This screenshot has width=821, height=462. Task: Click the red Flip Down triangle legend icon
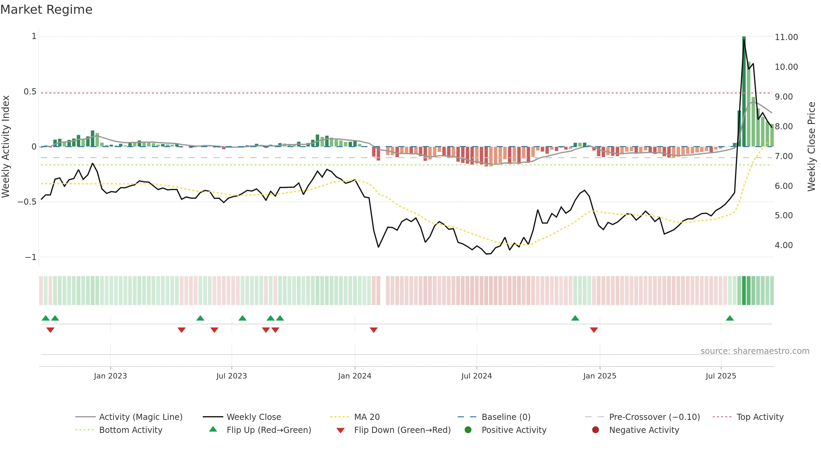[340, 431]
